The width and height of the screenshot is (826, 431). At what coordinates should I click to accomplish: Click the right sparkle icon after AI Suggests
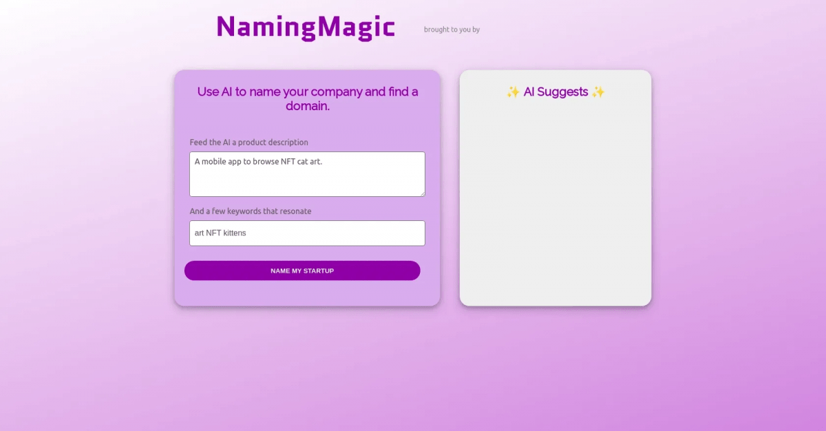pos(597,92)
